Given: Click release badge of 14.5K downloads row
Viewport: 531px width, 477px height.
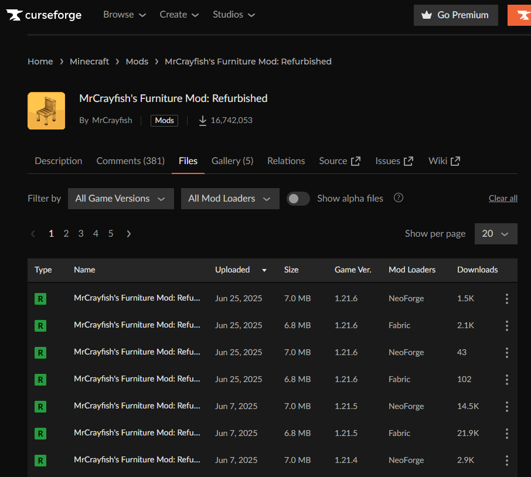Looking at the screenshot, I should click(x=40, y=407).
